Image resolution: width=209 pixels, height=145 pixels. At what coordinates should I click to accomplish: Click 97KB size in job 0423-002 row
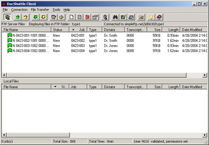pyautogui.click(x=157, y=40)
